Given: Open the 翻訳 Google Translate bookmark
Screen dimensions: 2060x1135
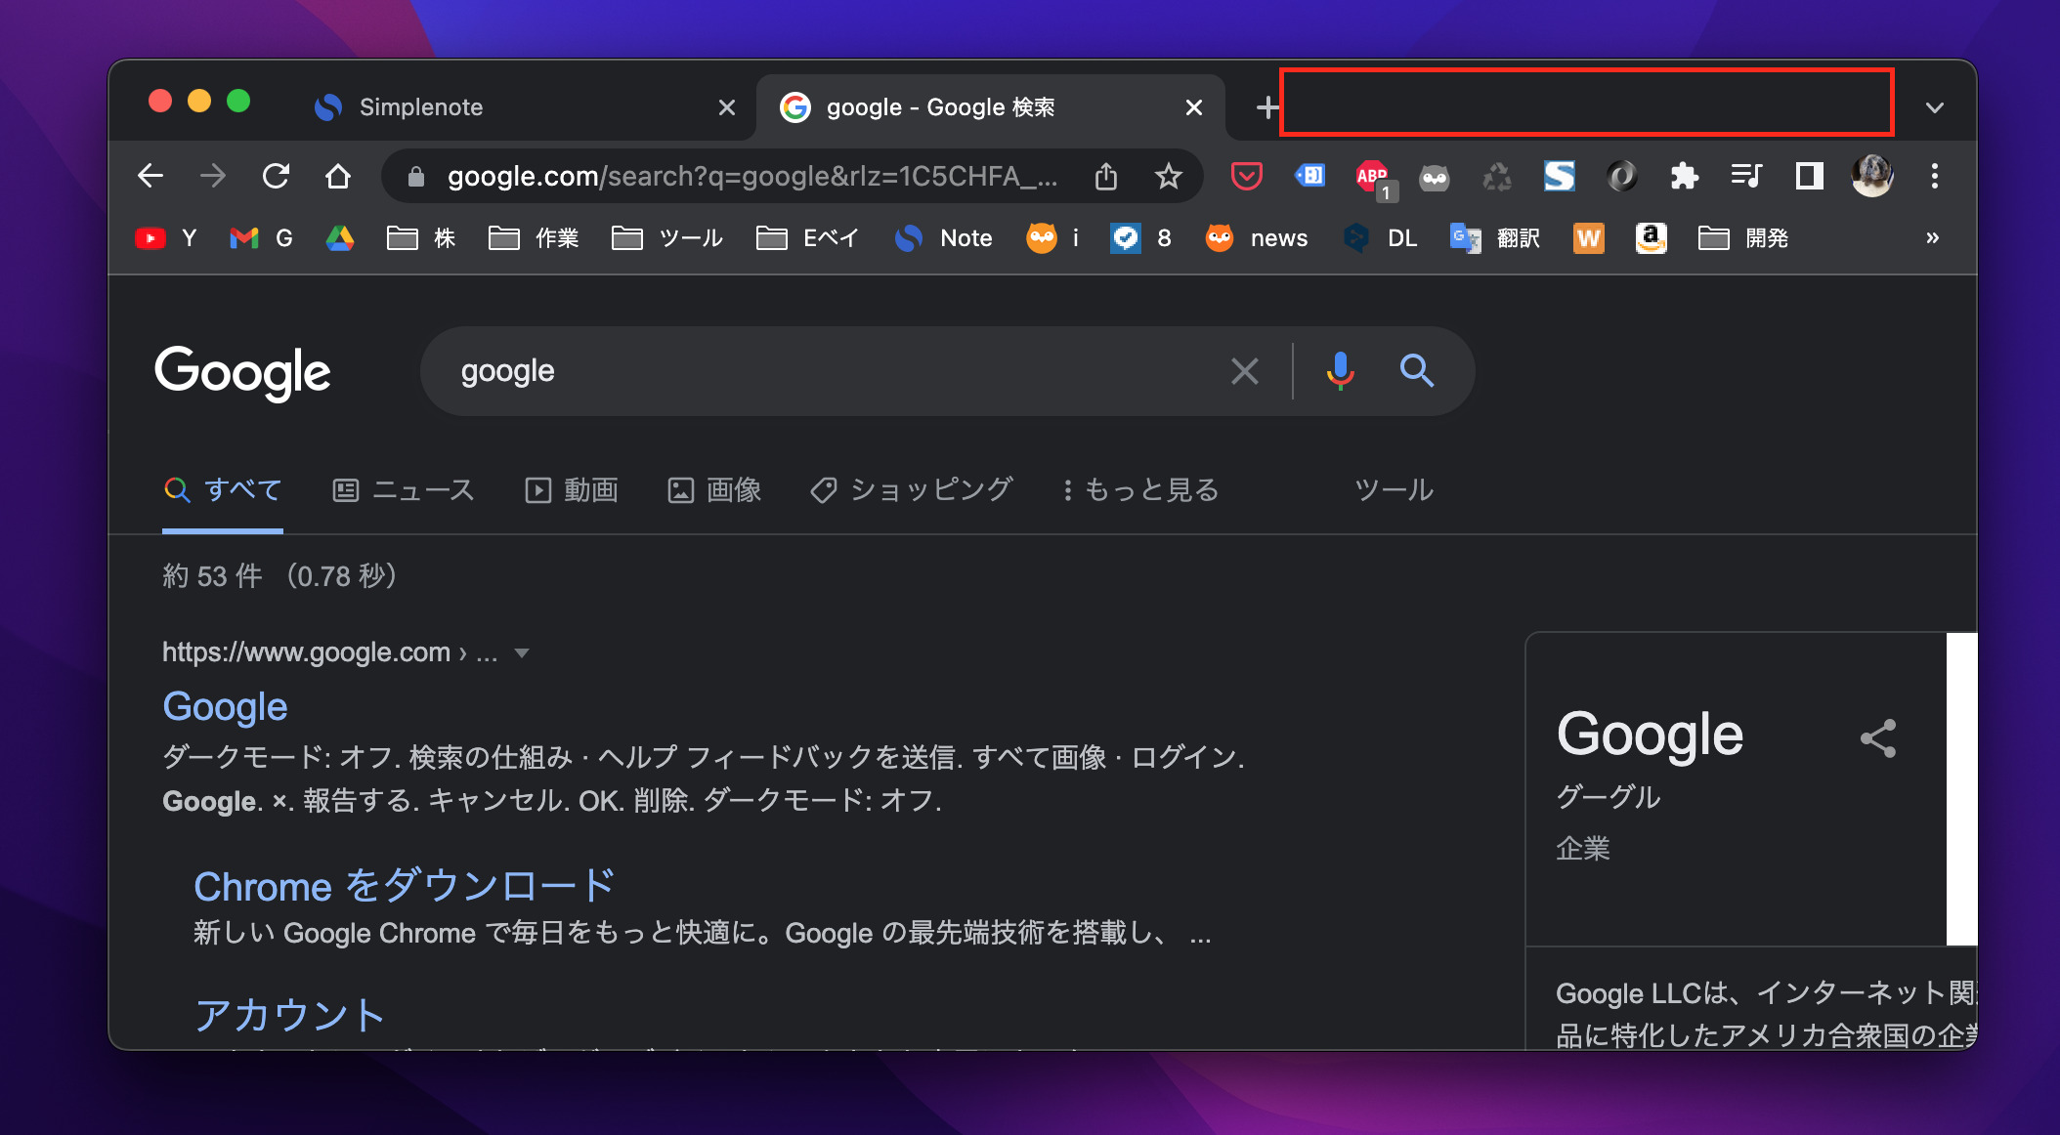Looking at the screenshot, I should pyautogui.click(x=1495, y=238).
